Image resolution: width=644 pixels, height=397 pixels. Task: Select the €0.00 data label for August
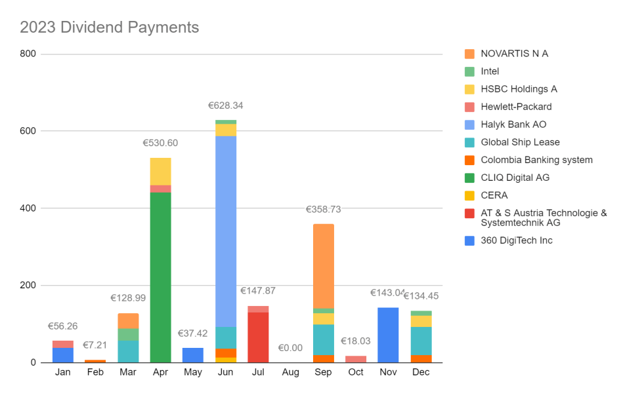[290, 349]
